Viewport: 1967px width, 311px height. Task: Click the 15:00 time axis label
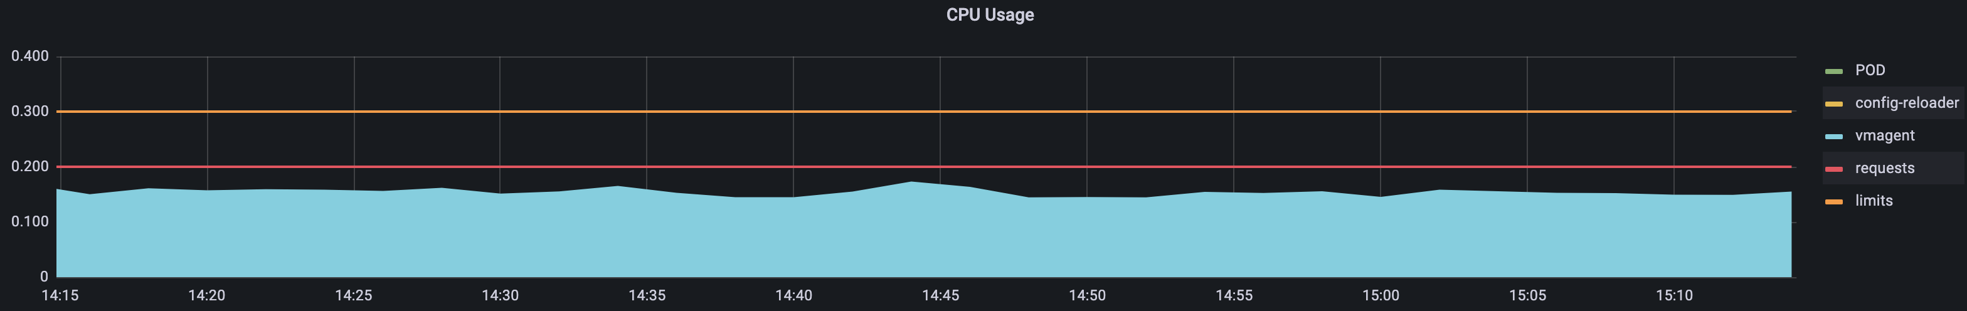point(1381,296)
